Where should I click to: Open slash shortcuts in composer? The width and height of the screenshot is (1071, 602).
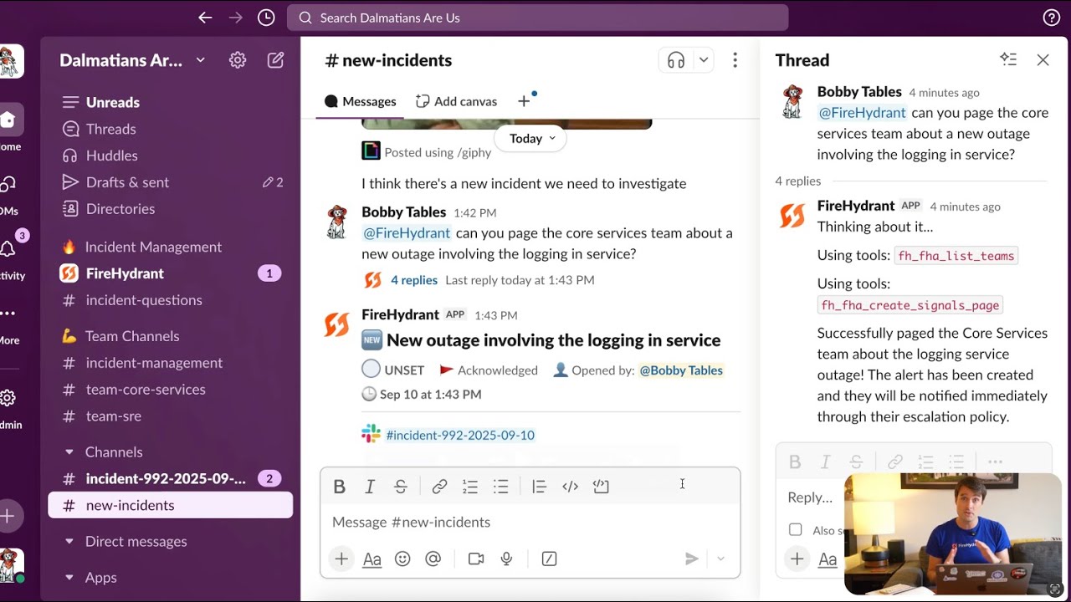click(549, 559)
